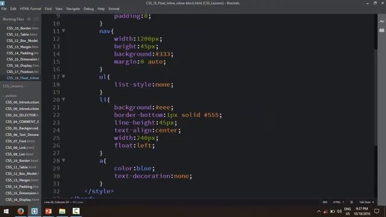The width and height of the screenshot is (386, 217).
Task: Open the Extension Manager icon
Action: [382, 30]
